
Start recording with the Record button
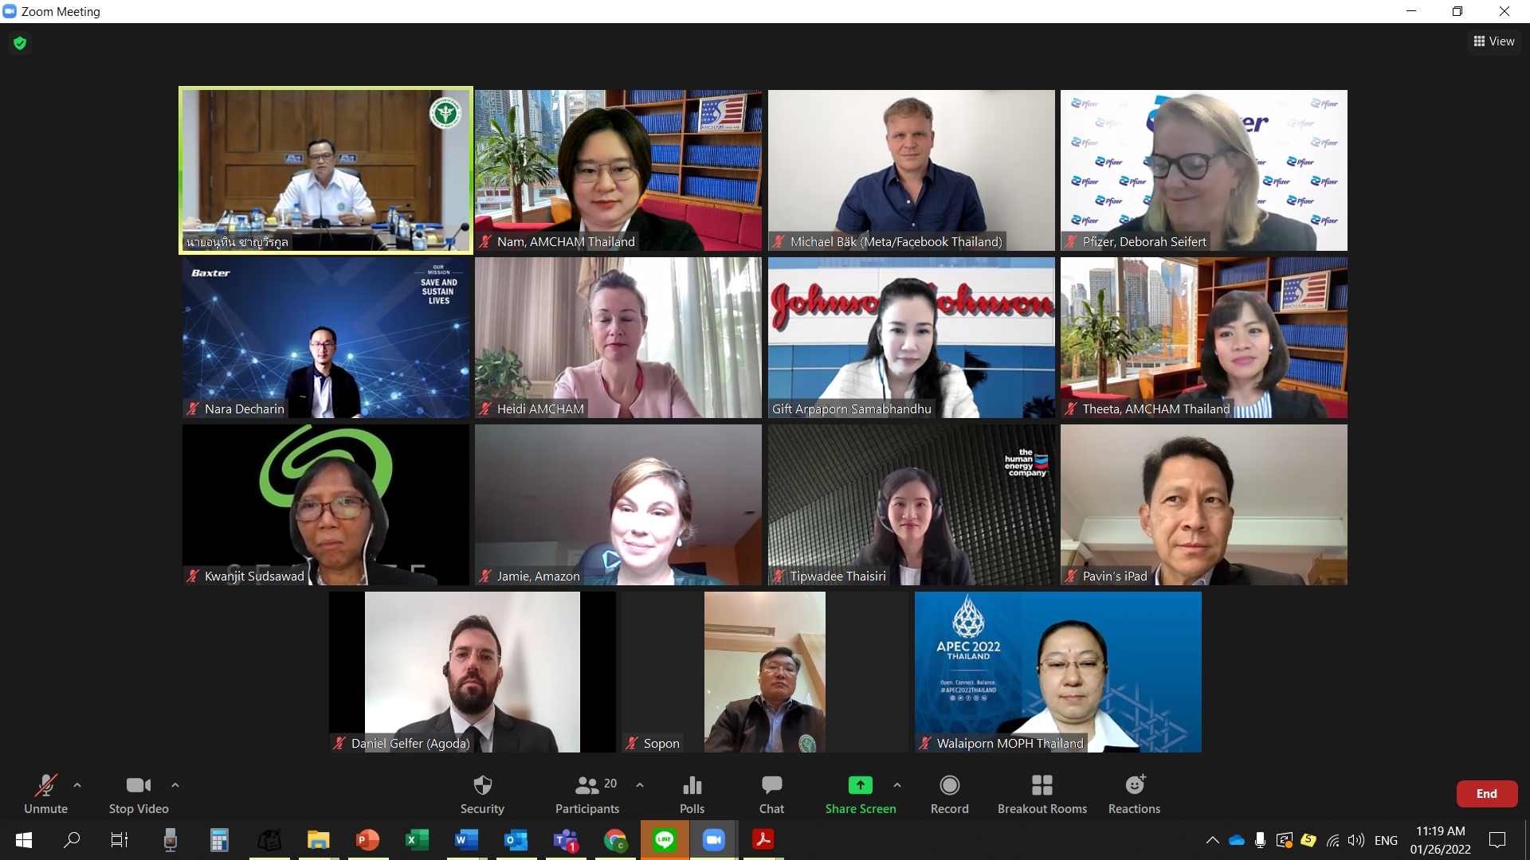click(x=950, y=794)
